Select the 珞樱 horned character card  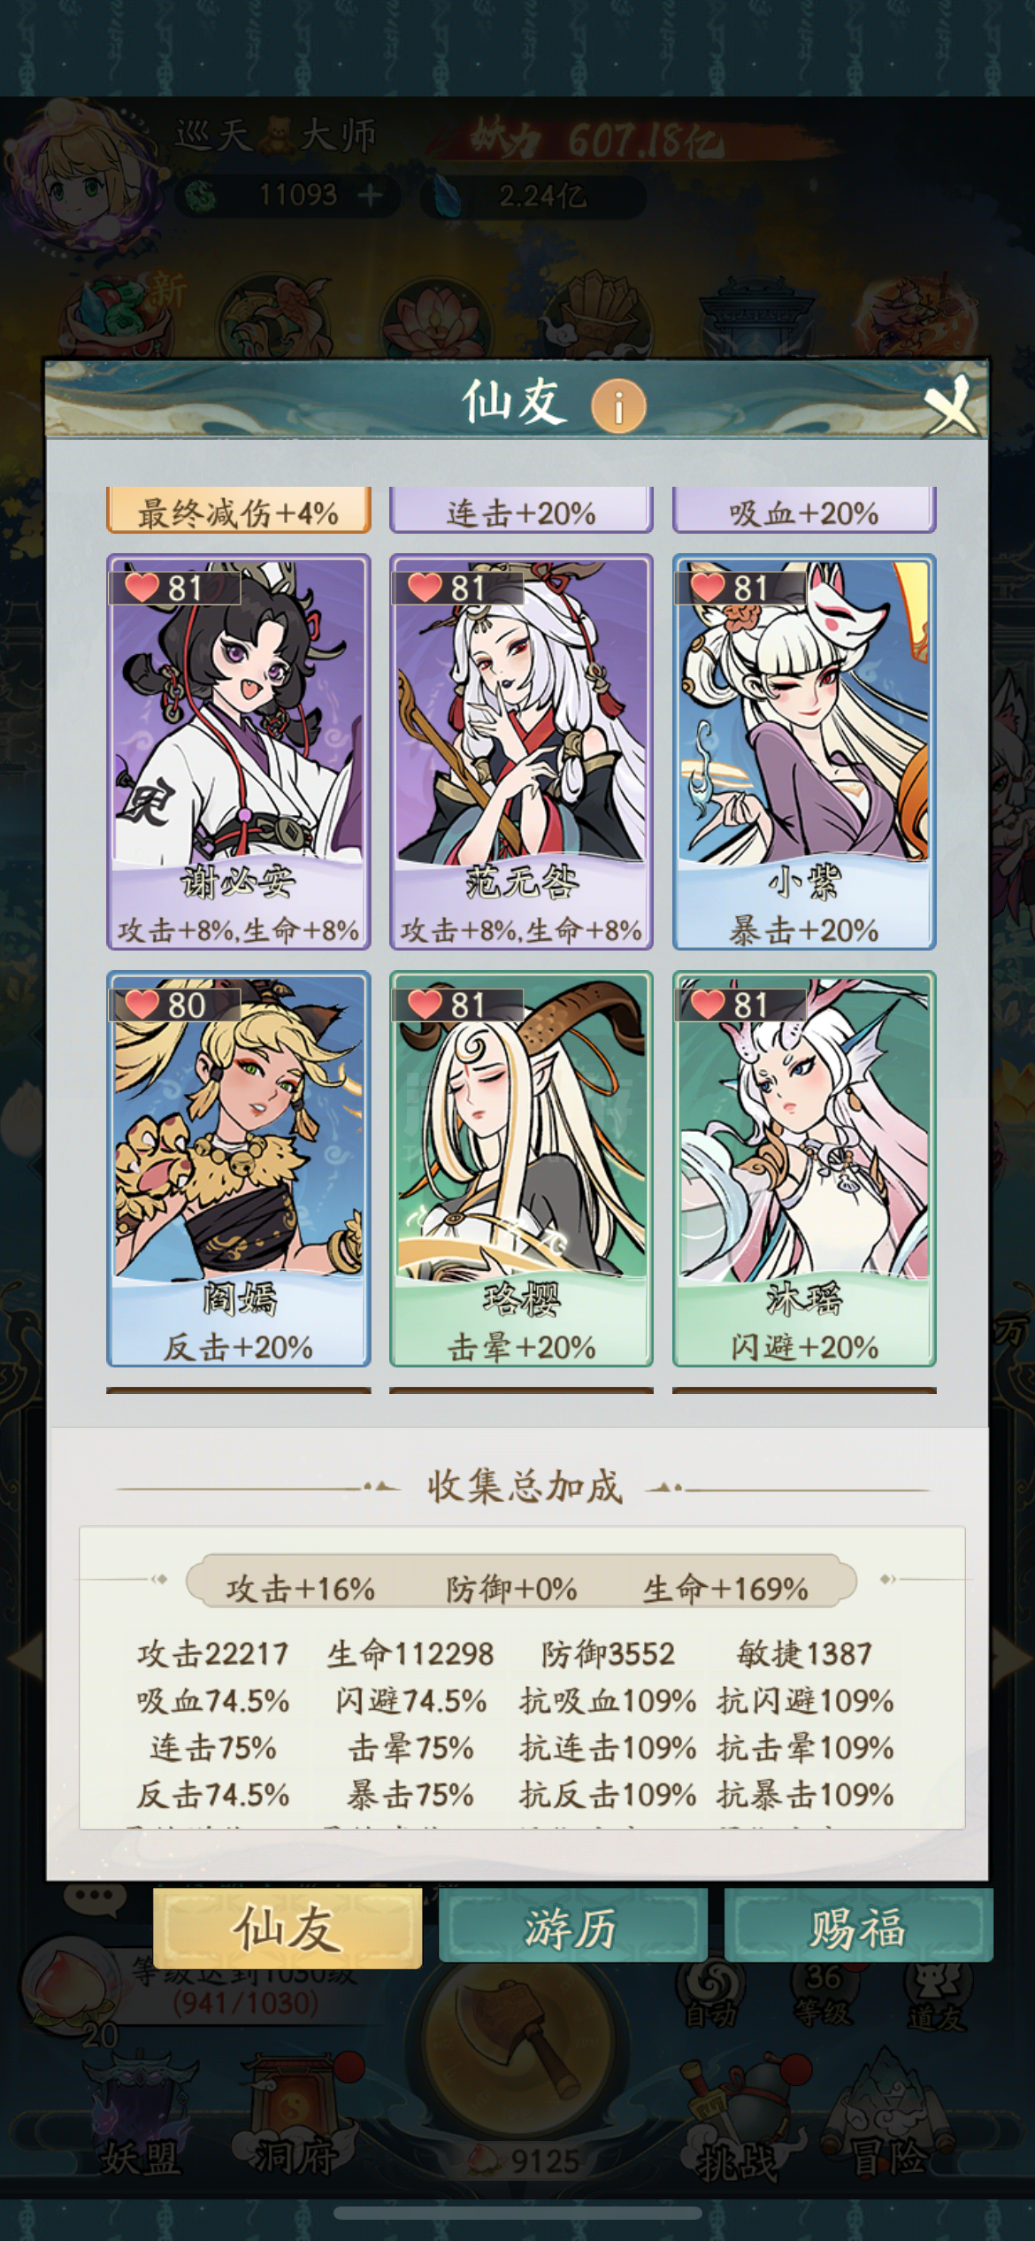pyautogui.click(x=521, y=1168)
